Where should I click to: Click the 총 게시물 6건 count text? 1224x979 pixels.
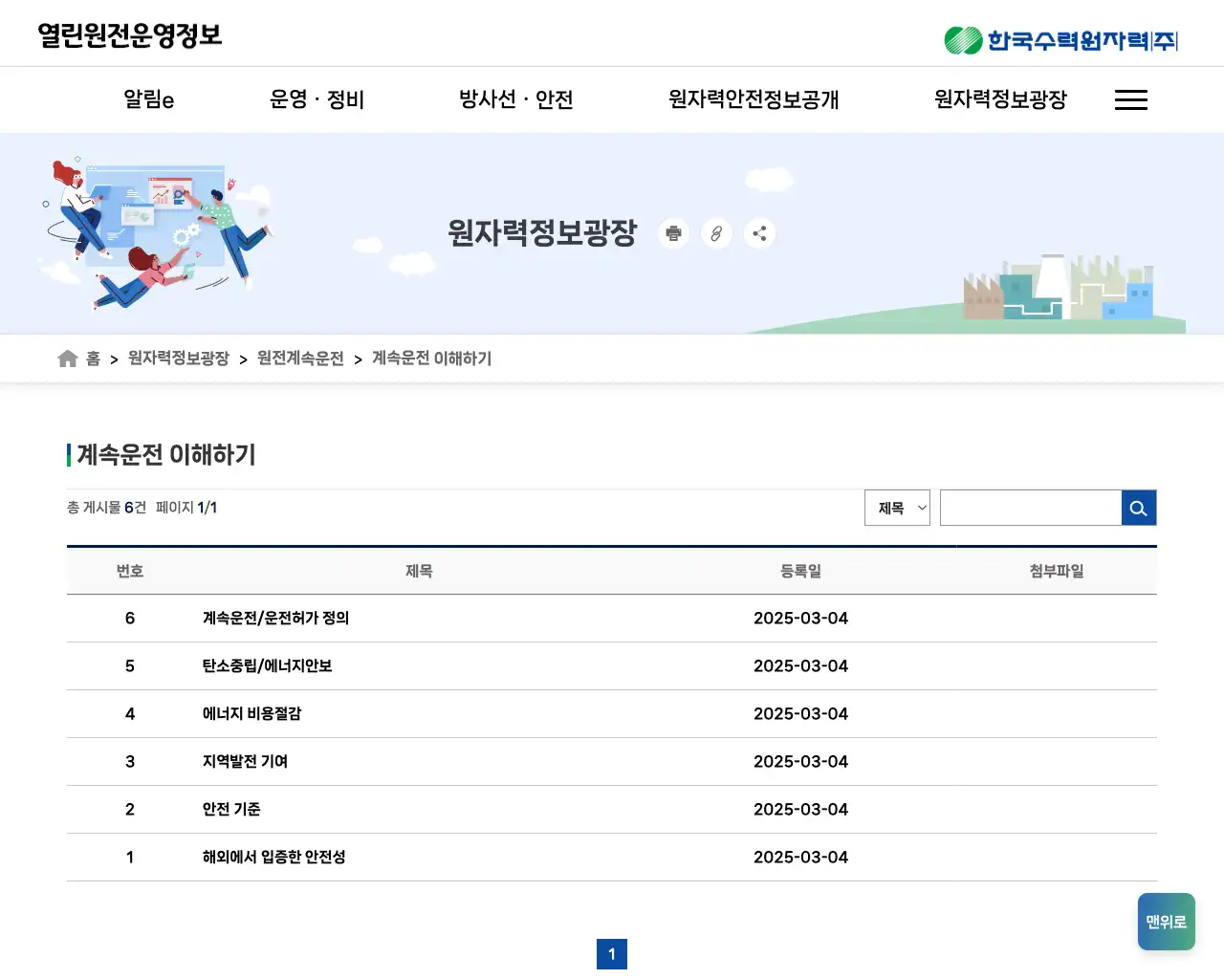(x=106, y=508)
